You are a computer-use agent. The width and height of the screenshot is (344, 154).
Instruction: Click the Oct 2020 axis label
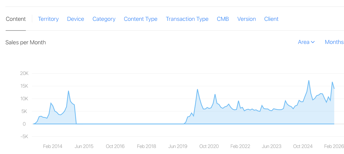pos(209,146)
